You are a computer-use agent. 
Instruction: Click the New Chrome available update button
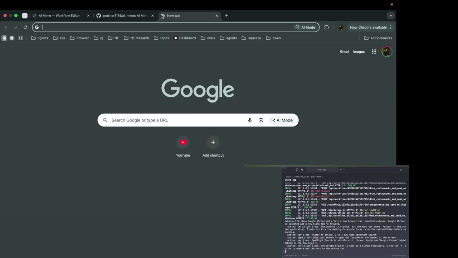368,27
